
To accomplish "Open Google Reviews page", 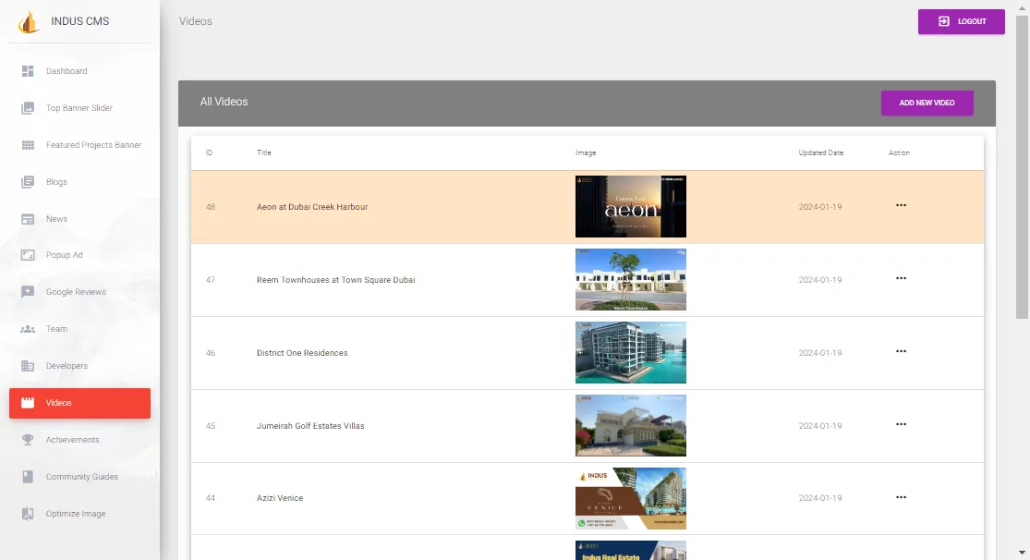I will click(79, 292).
